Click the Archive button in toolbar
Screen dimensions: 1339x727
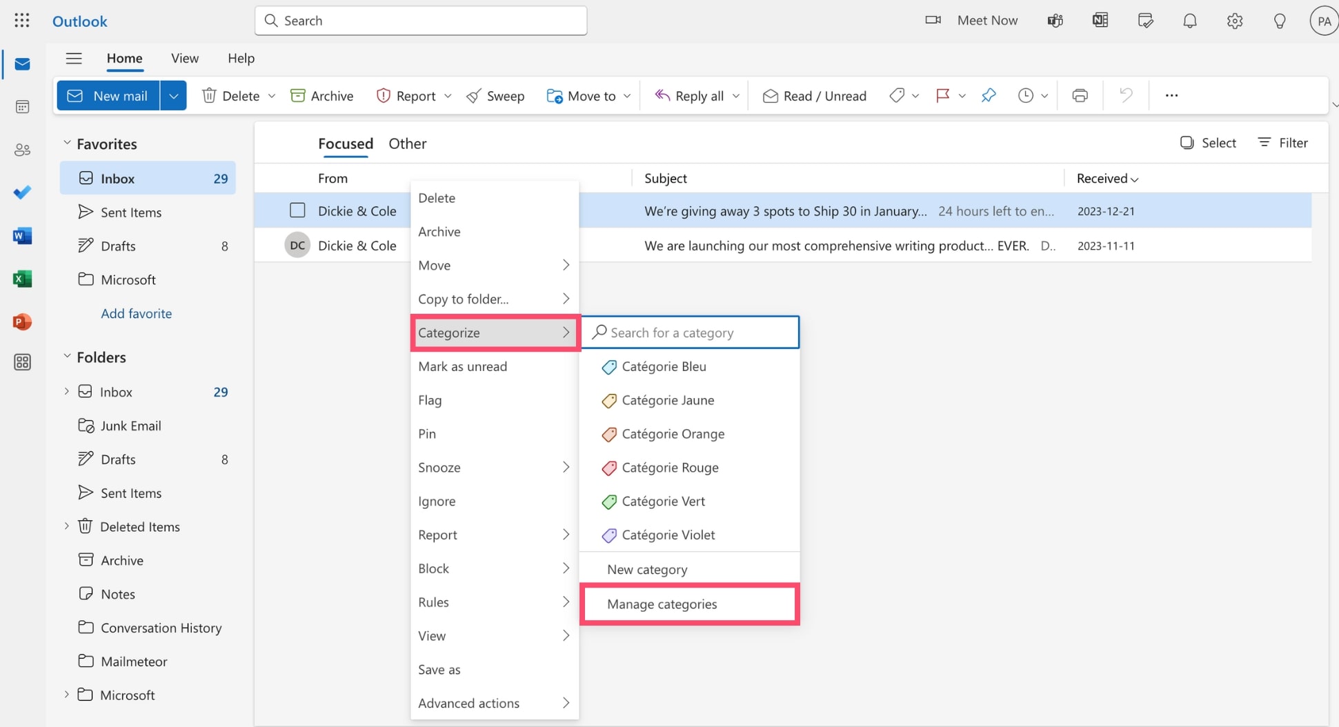click(x=322, y=96)
